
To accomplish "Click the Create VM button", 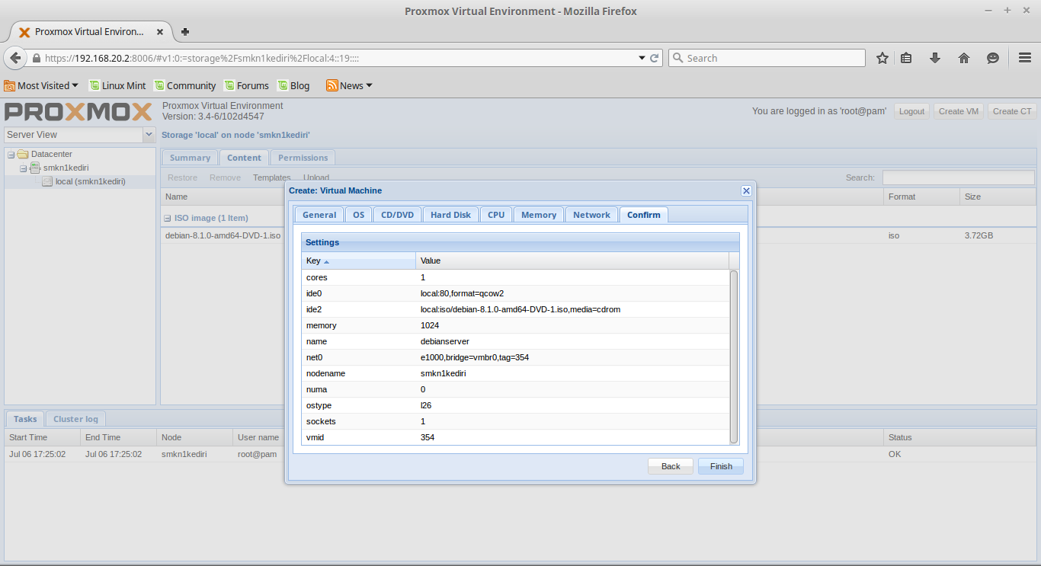I will (x=959, y=111).
